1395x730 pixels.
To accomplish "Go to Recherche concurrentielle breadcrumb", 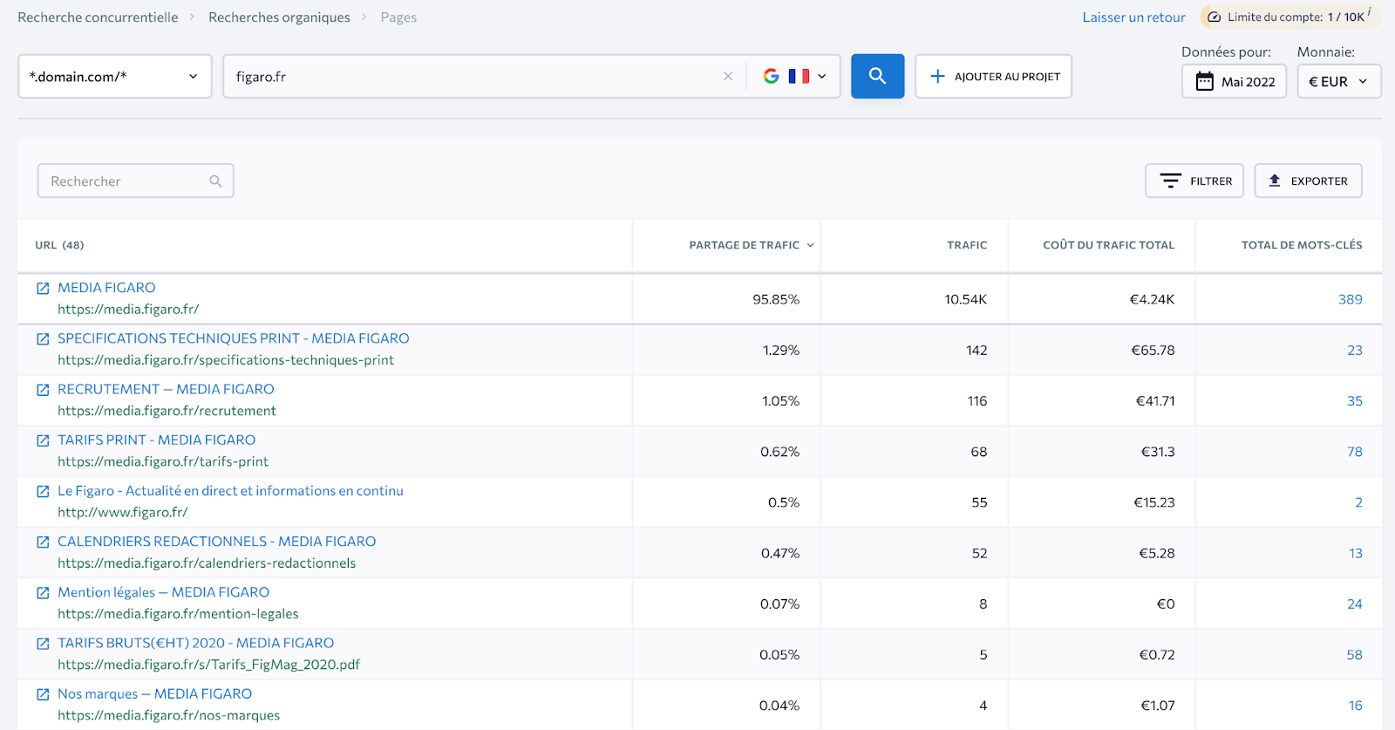I will click(x=98, y=17).
